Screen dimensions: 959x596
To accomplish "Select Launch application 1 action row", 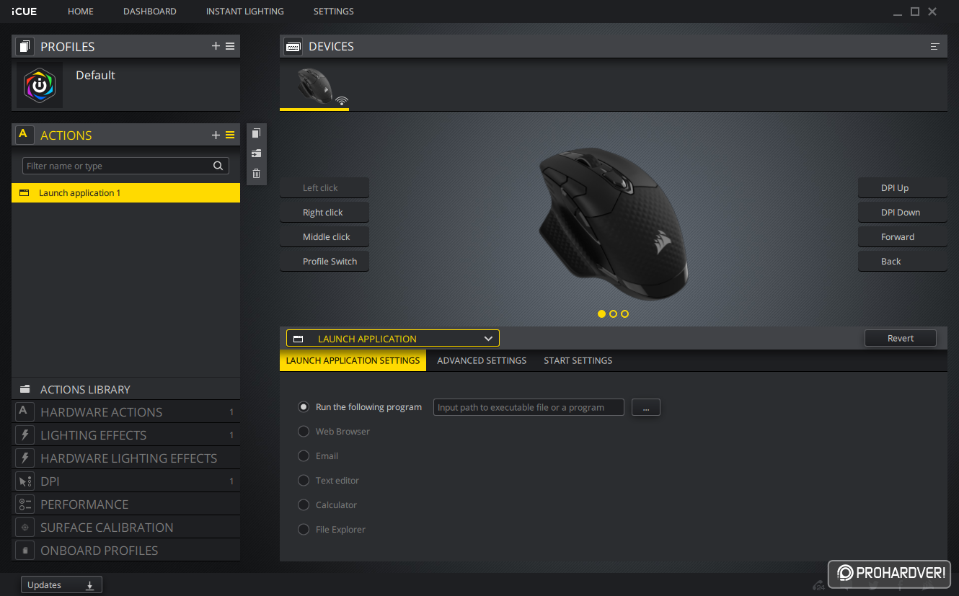I will click(125, 193).
